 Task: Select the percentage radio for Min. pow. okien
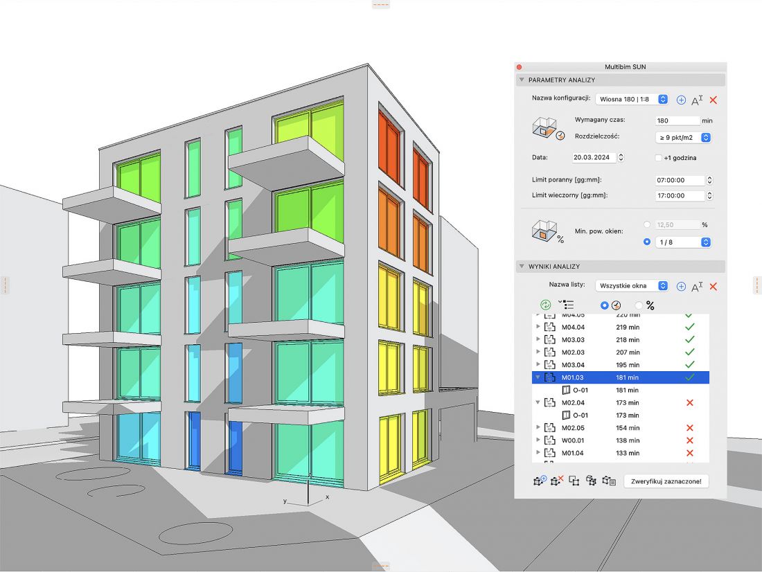click(647, 224)
